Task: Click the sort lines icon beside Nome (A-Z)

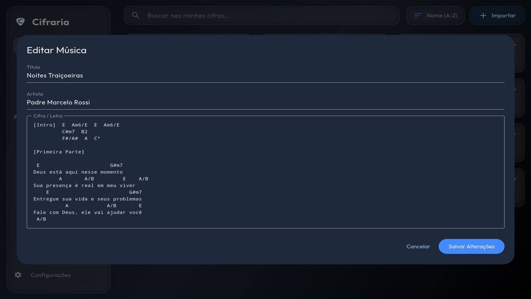Action: 418,16
